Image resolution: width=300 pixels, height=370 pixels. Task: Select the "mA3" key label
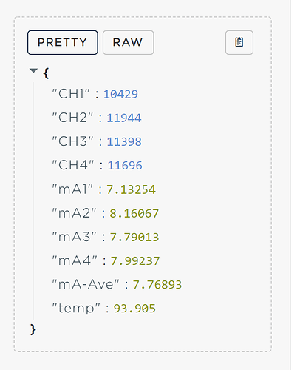74,237
